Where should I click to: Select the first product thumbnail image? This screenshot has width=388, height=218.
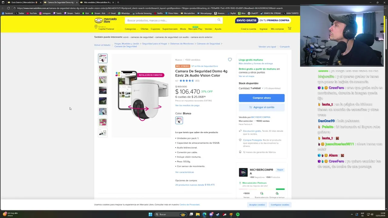103,58
